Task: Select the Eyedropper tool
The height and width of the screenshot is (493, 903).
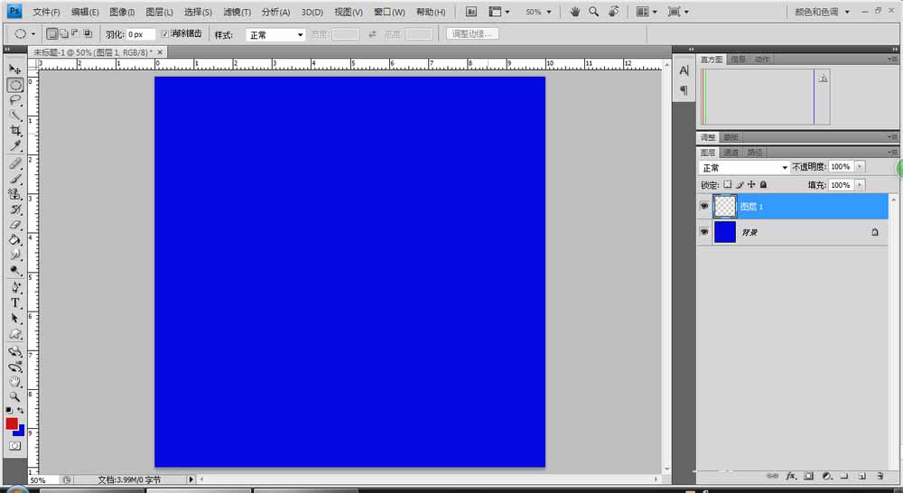Action: [x=15, y=145]
